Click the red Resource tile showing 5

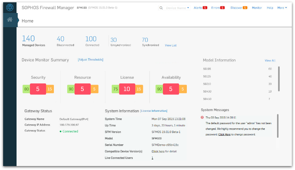coord(83,89)
